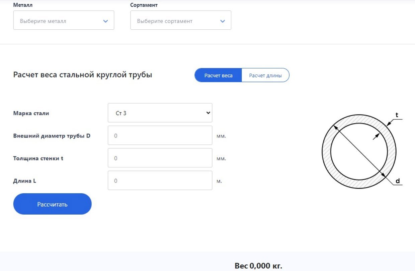Switch to the Расчет длины mode
Screen dimensions: 415x271
click(x=265, y=75)
